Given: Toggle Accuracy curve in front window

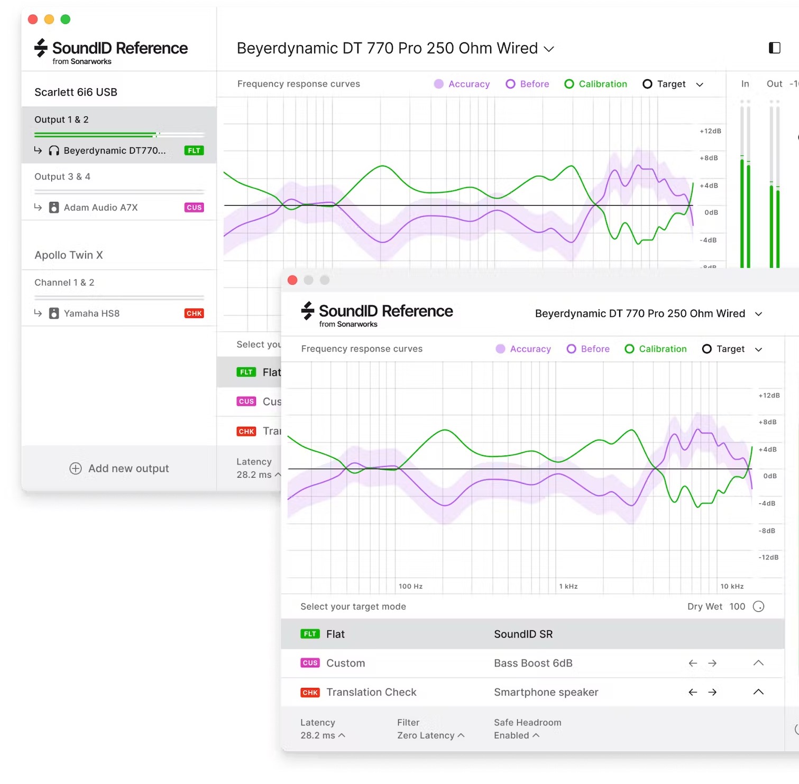Looking at the screenshot, I should point(524,349).
